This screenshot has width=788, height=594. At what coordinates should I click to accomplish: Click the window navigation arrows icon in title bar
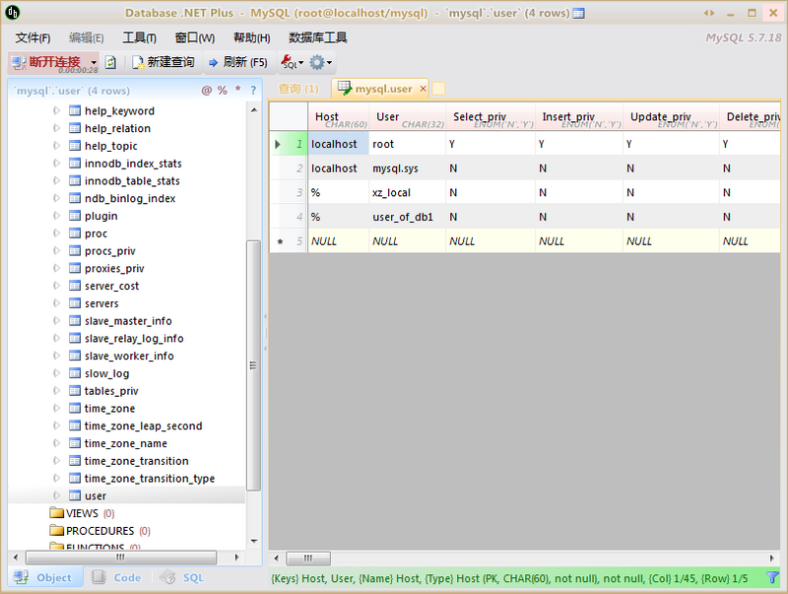click(x=709, y=13)
